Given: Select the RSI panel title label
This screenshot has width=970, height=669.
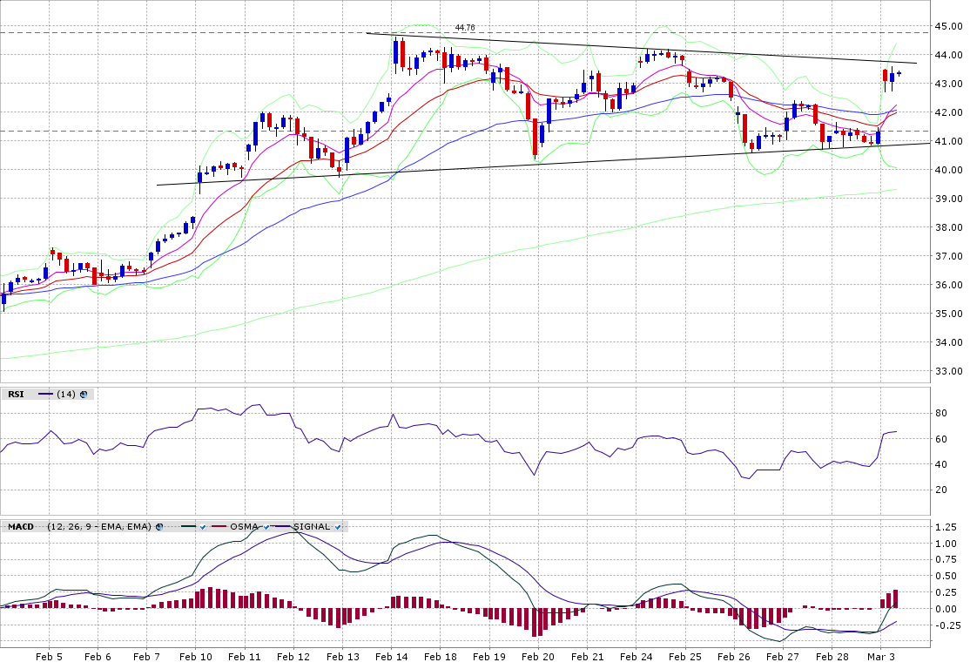Looking at the screenshot, I should click(16, 395).
